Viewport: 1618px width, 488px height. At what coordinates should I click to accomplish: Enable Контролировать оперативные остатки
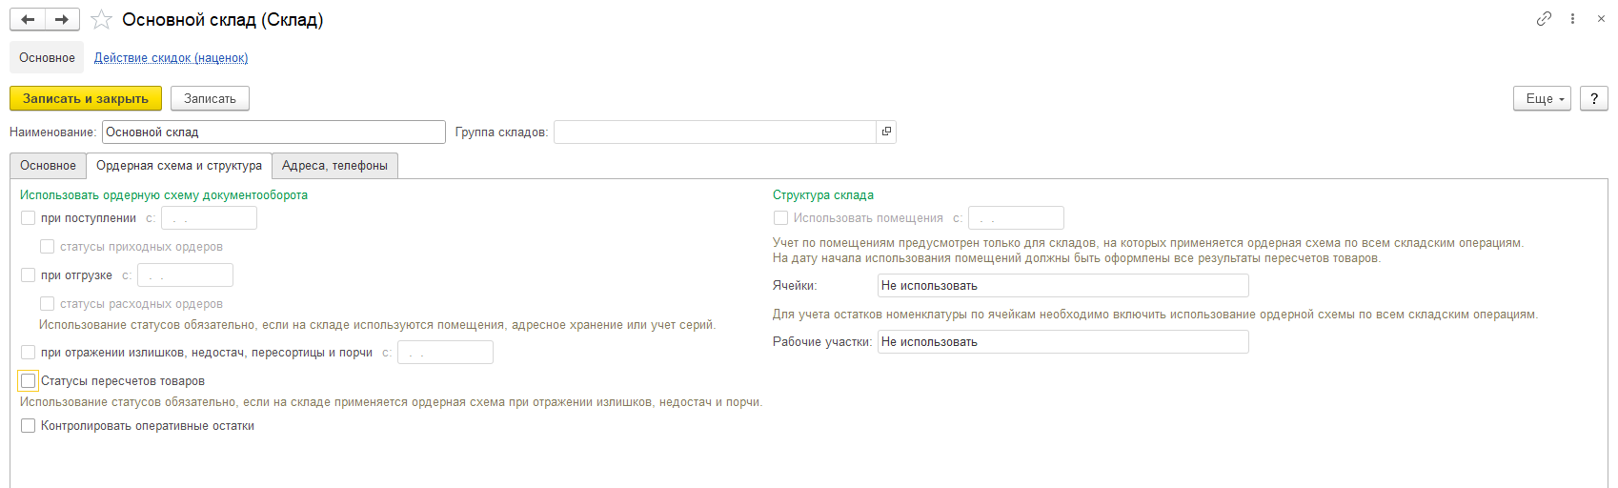(28, 426)
